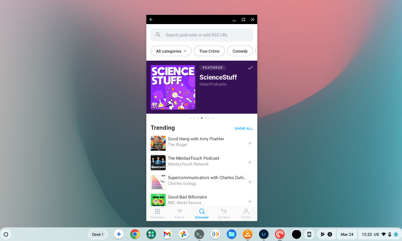402x241 pixels.
Task: Click the Pocket Casts shelf icon
Action: click(x=280, y=234)
